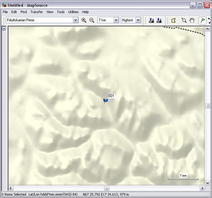Screen dimensions: 212x198
Task: Click the Zoom Out magnifier icon
Action: [x=92, y=20]
